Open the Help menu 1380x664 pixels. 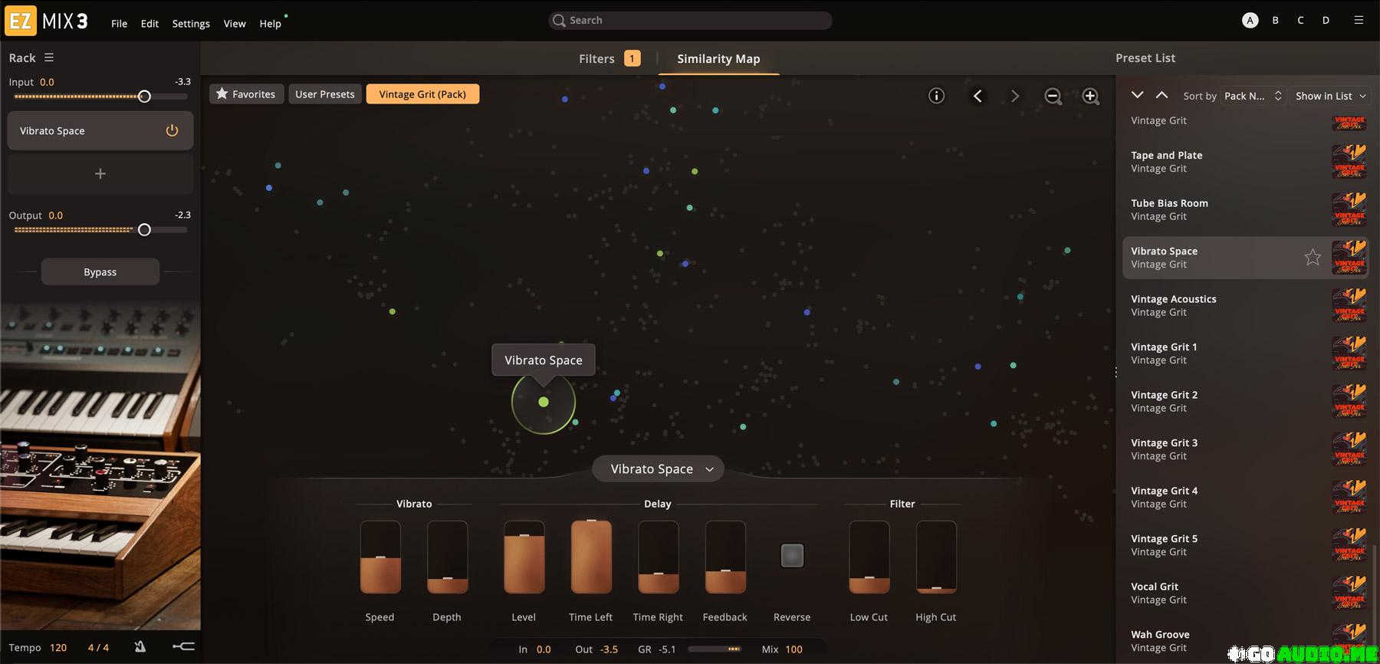[x=270, y=24]
